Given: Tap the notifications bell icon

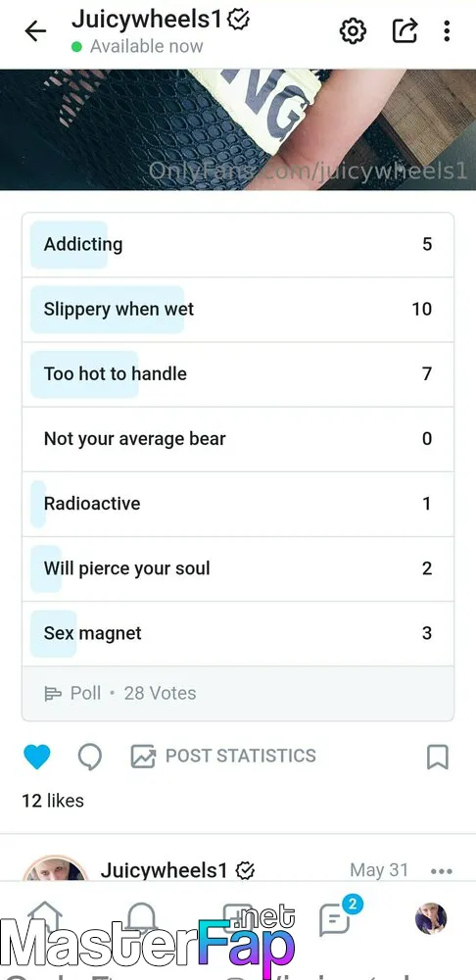Looking at the screenshot, I should pyautogui.click(x=142, y=917).
